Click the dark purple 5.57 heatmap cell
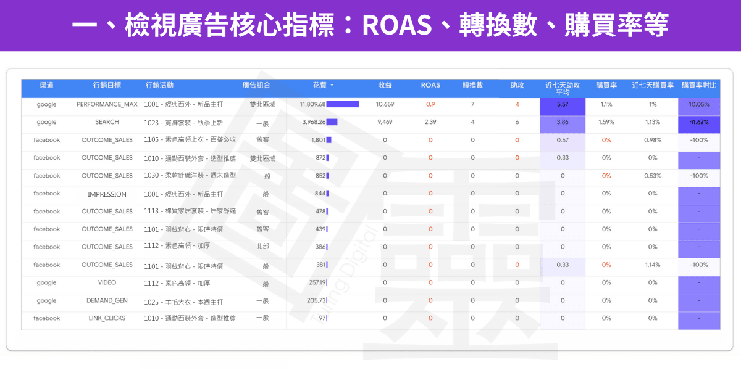The height and width of the screenshot is (370, 741). pyautogui.click(x=562, y=104)
